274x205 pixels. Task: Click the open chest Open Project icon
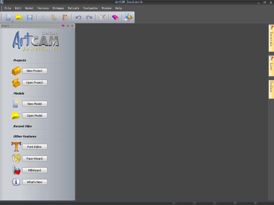coord(16,83)
